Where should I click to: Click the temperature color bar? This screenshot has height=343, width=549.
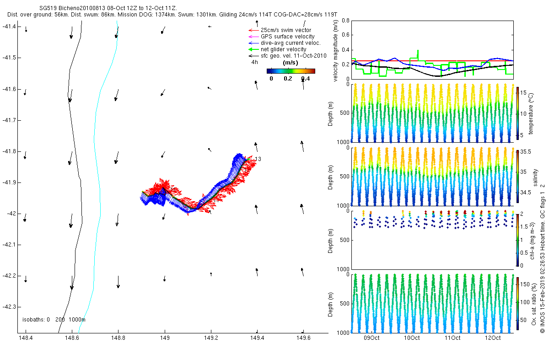point(518,113)
